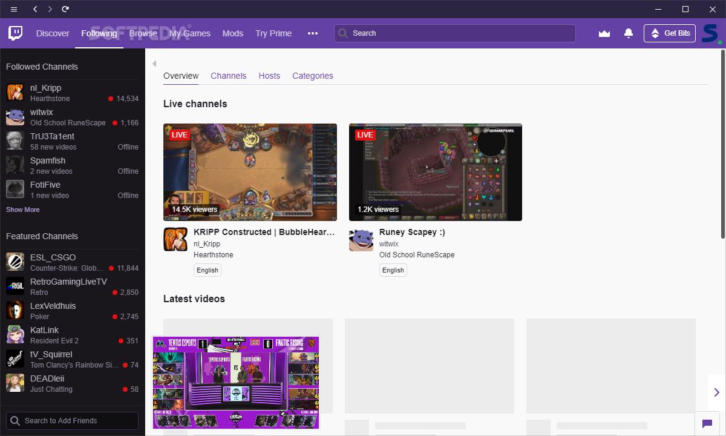
Task: Click Try Prime in navigation
Action: pyautogui.click(x=273, y=33)
